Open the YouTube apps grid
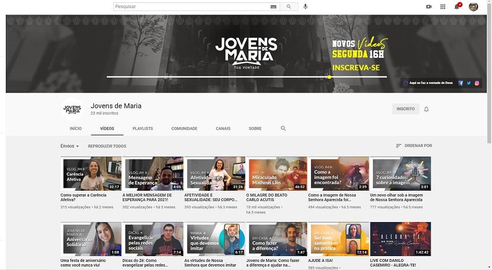Screen dimensions: 492x270 [x=443, y=6]
